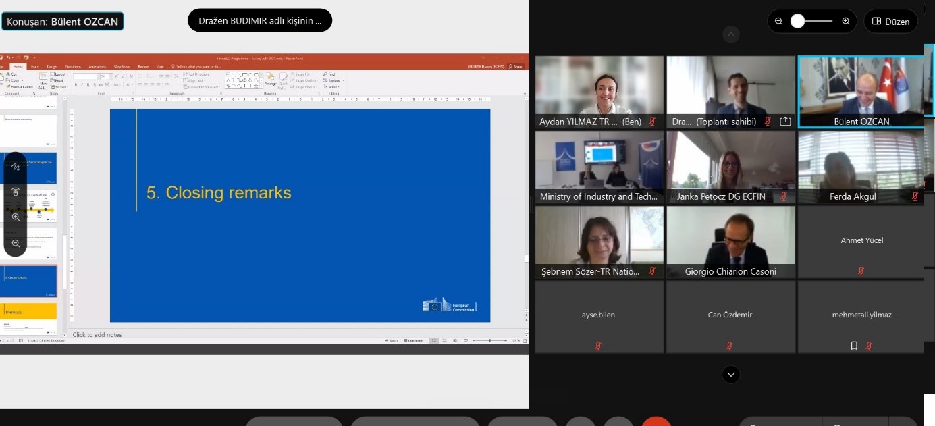935x426 pixels.
Task: Click the share icon on the host's tile
Action: pyautogui.click(x=785, y=122)
